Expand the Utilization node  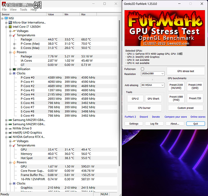pyautogui.click(x=10, y=69)
